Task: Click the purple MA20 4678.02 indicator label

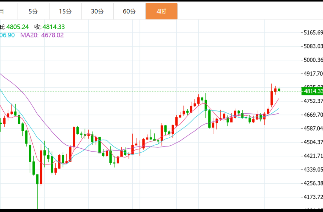Action: click(x=42, y=35)
